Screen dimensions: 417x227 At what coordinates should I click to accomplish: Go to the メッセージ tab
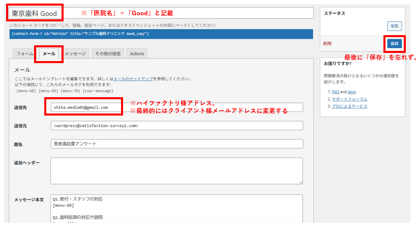coord(75,53)
